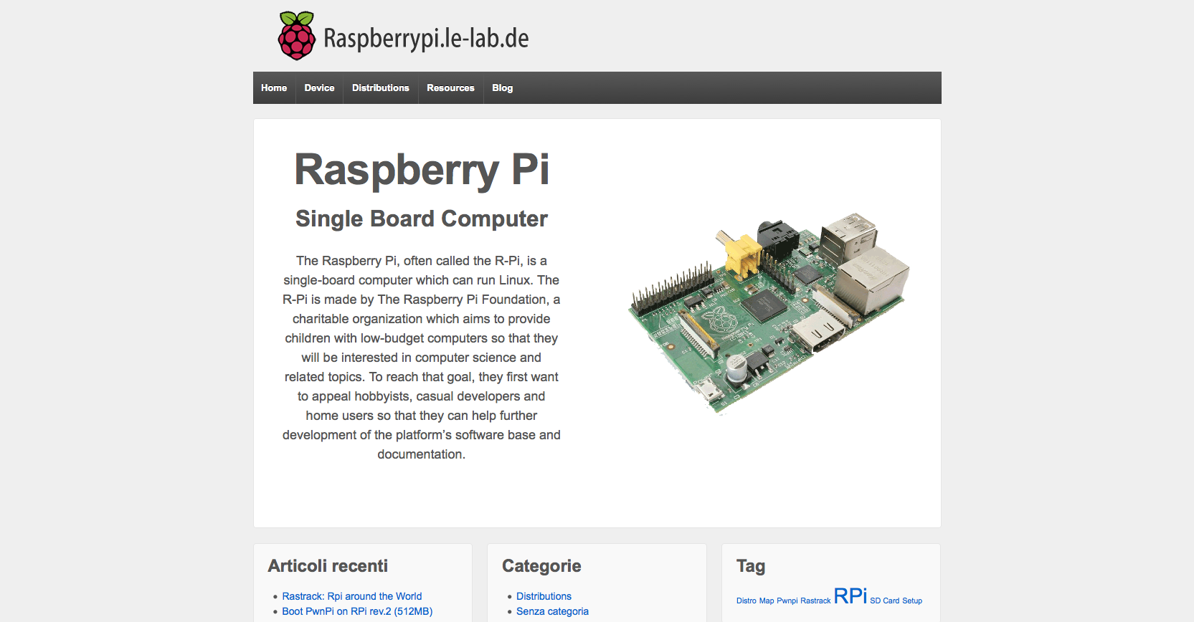
Task: Click the Raspberrypi.le-lab.de site title
Action: pos(426,38)
